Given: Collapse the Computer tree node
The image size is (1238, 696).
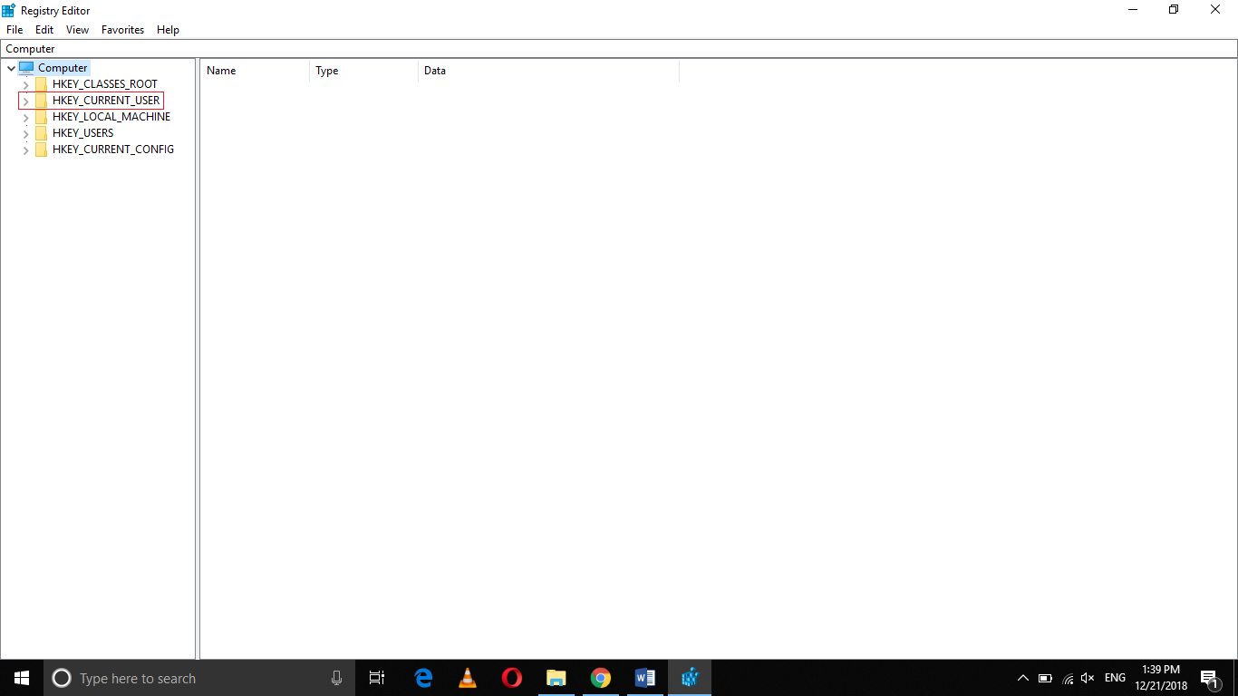Looking at the screenshot, I should pos(10,67).
